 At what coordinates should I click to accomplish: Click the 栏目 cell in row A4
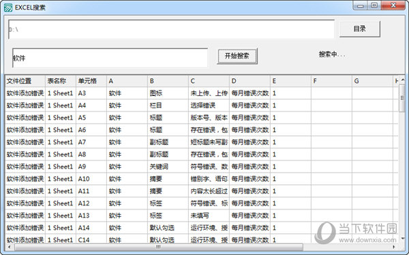pyautogui.click(x=168, y=105)
